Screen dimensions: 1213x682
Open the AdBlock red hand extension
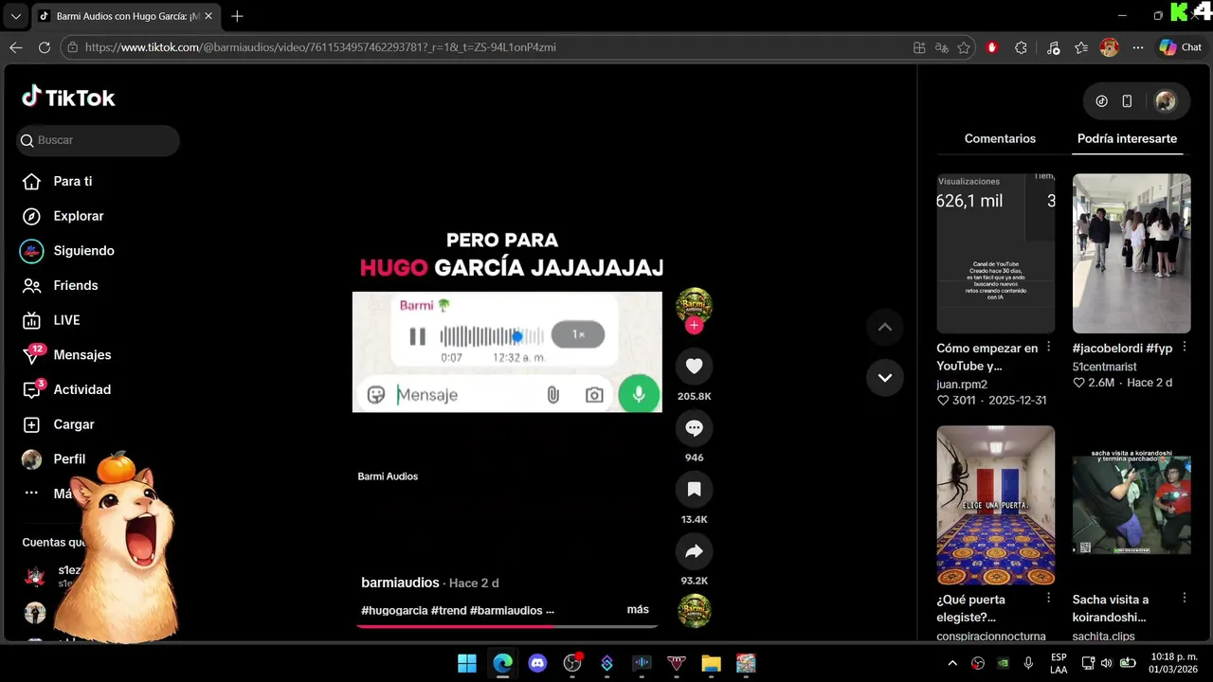tap(992, 47)
